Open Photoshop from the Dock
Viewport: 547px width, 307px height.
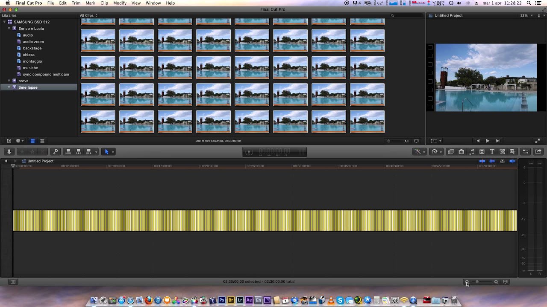point(221,300)
